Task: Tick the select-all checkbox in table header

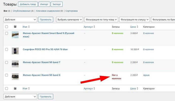Action: click(x=7, y=27)
